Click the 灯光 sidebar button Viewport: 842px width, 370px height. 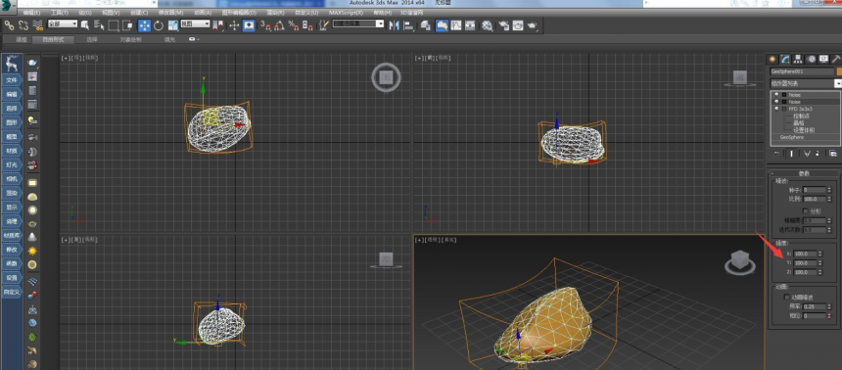tap(12, 164)
